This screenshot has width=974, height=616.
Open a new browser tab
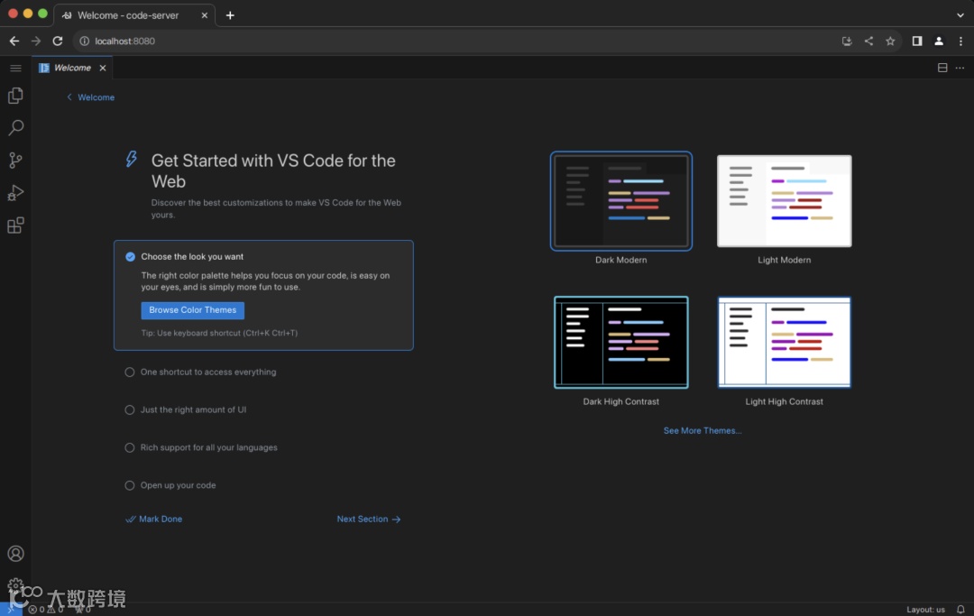pyautogui.click(x=230, y=15)
